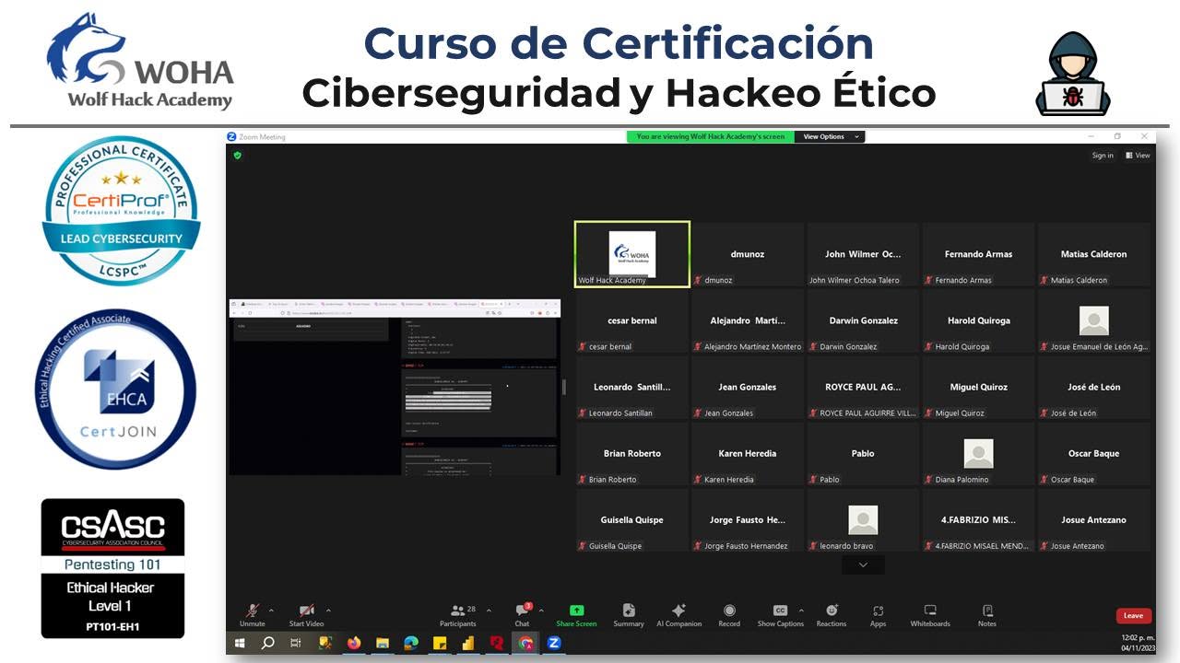
Task: Open Firefox from the taskbar
Action: [354, 643]
